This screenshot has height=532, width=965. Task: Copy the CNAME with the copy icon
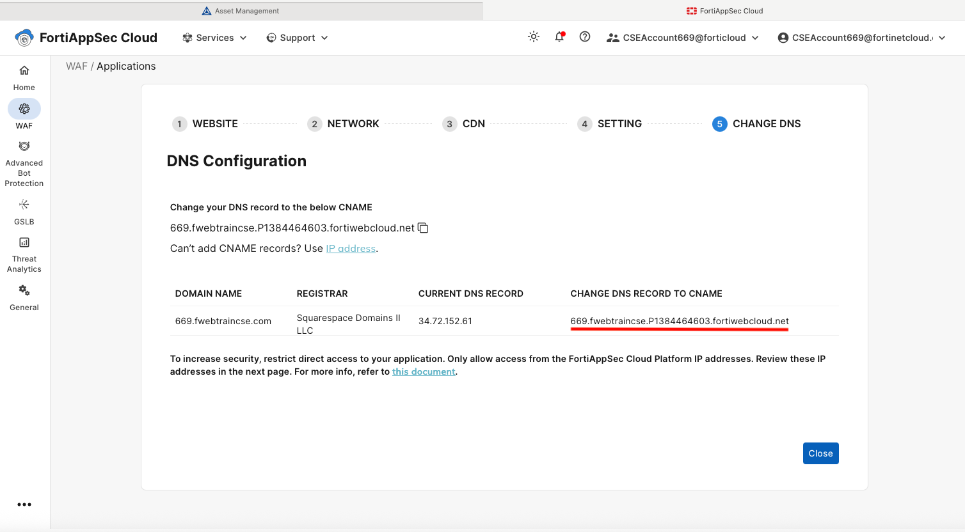(423, 228)
